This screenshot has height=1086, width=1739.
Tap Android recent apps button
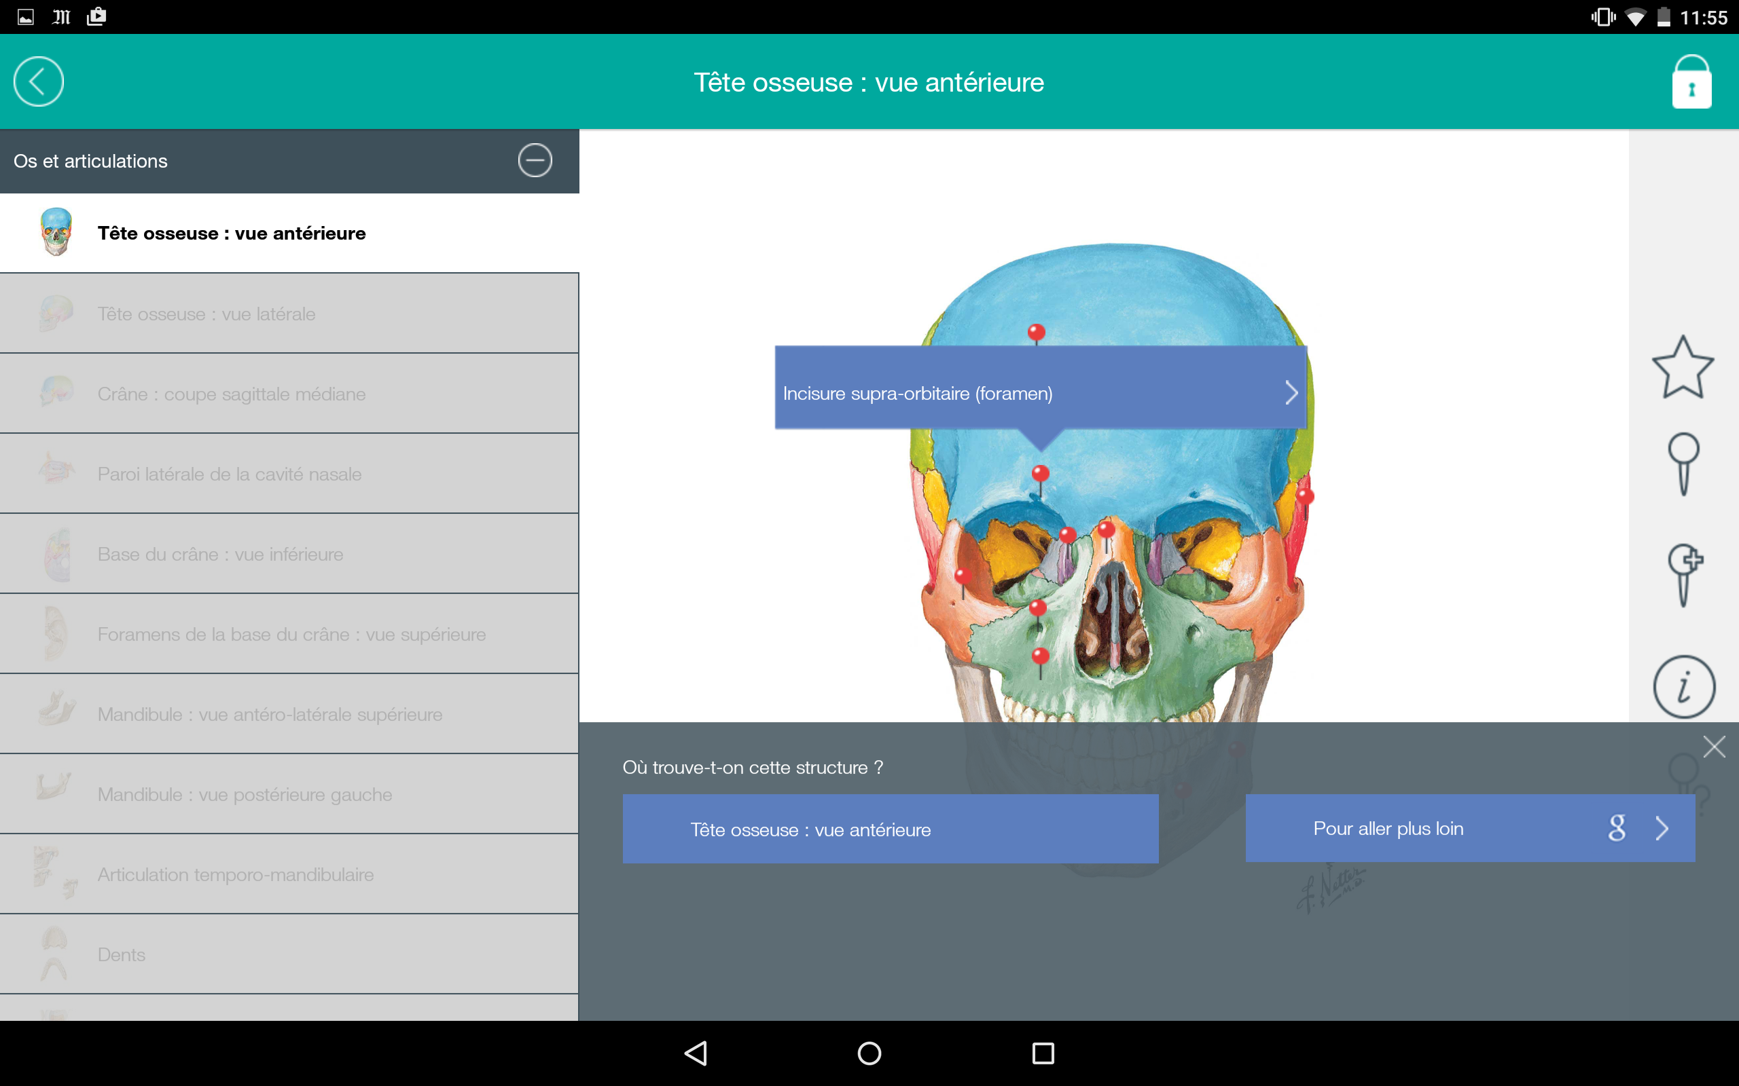pos(1043,1053)
